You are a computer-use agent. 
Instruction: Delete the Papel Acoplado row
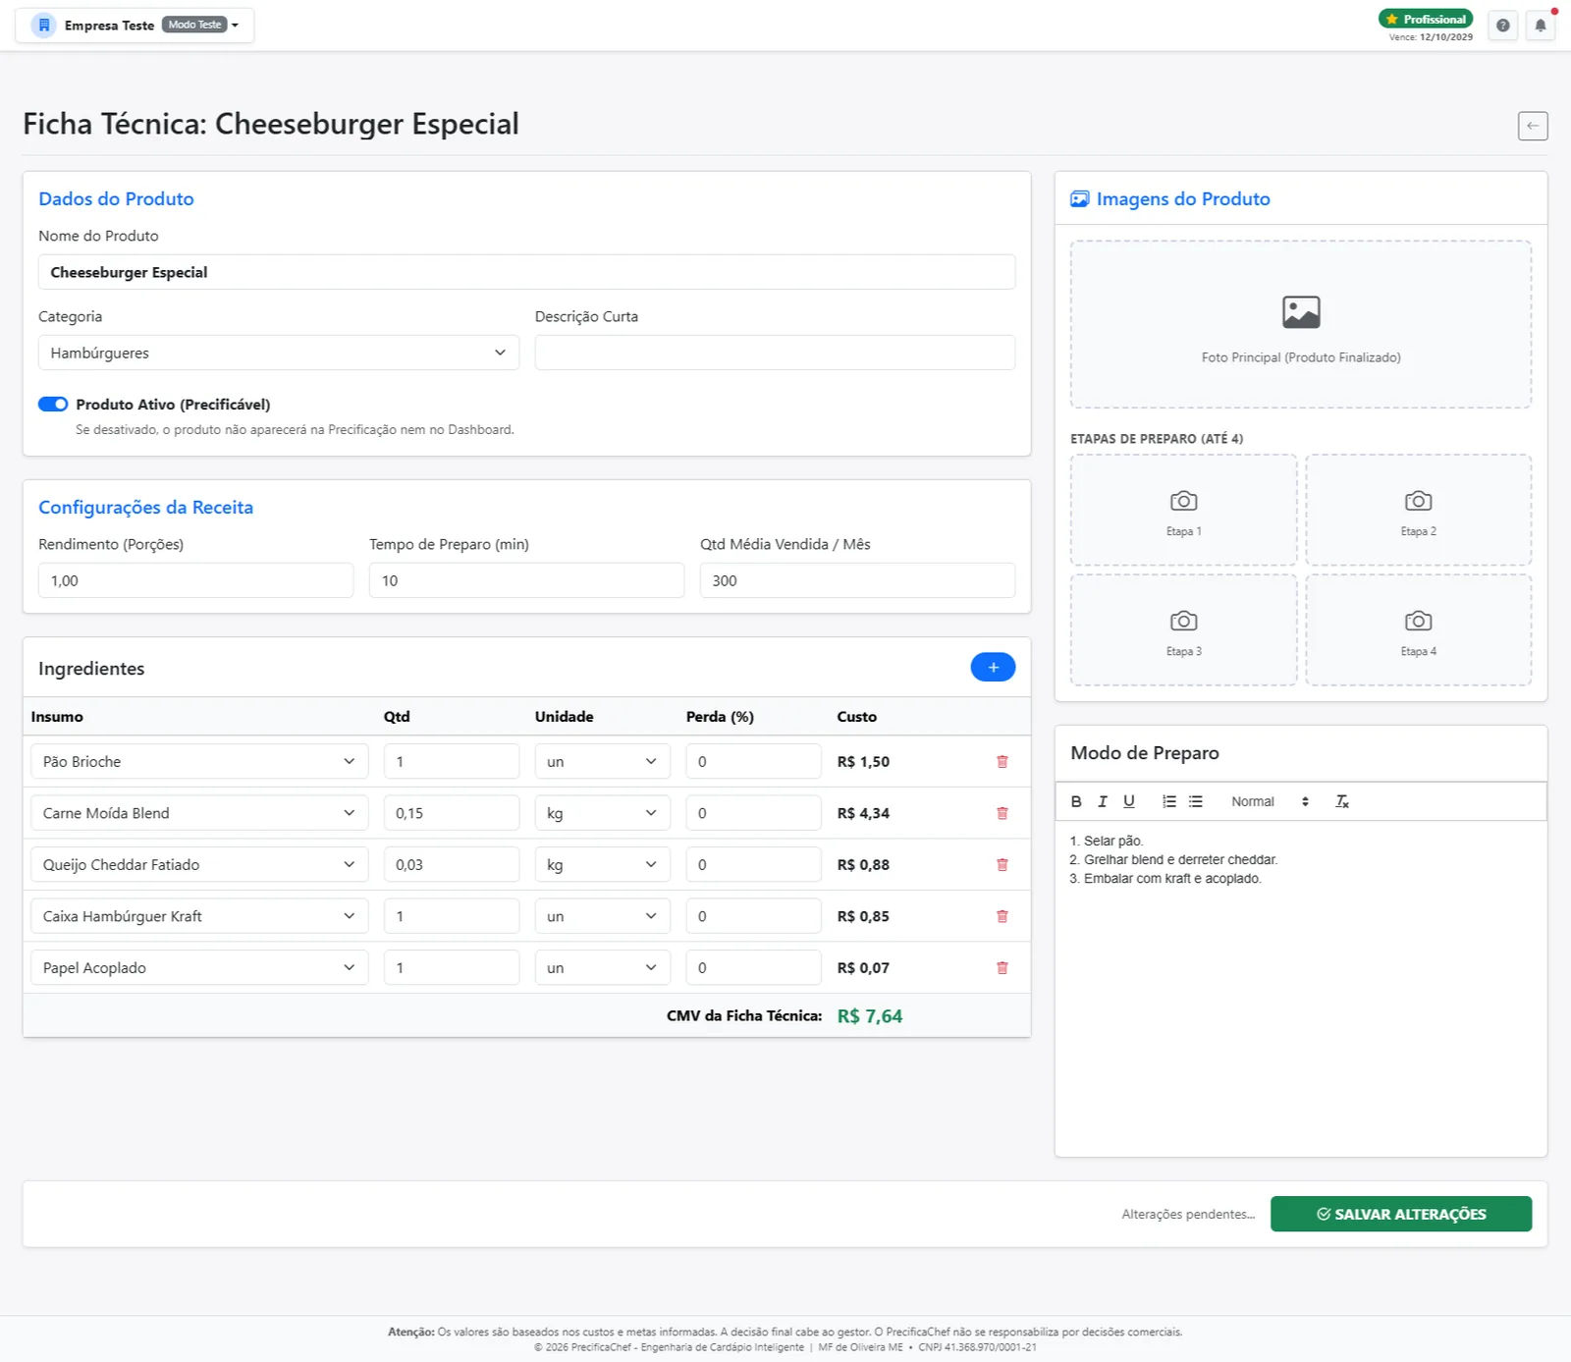pos(1002,968)
